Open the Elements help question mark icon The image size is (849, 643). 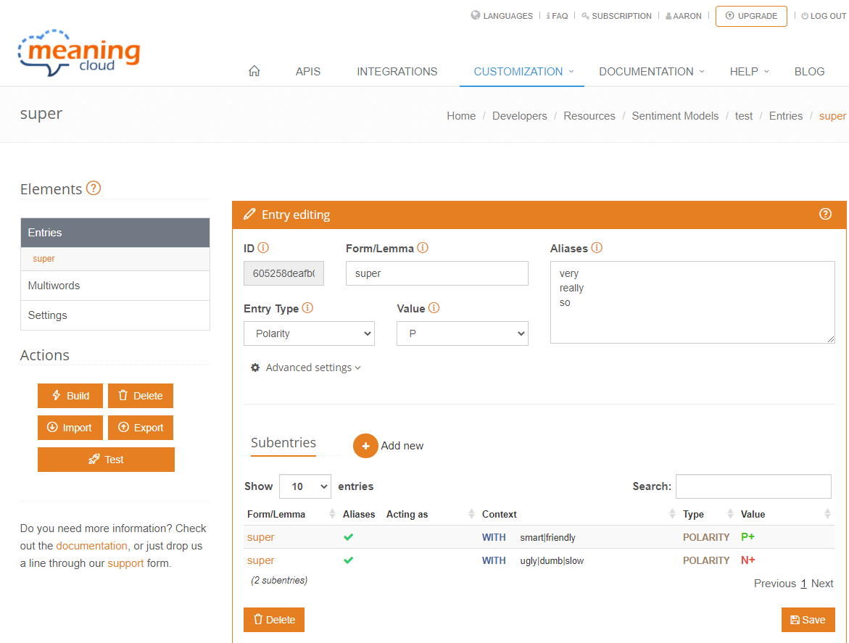point(93,188)
